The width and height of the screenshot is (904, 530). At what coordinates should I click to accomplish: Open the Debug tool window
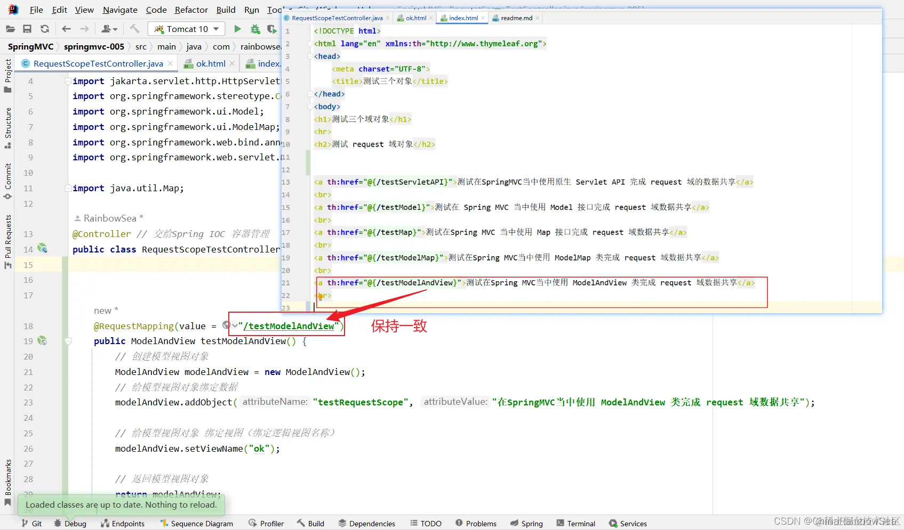click(x=70, y=524)
